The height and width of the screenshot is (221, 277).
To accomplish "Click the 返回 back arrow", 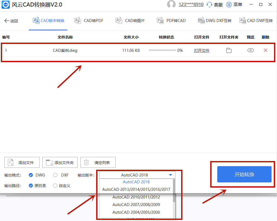I will point(7,21).
